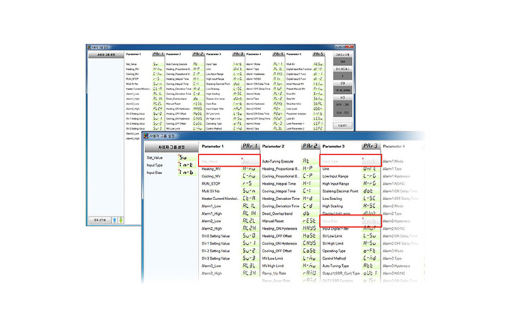The image size is (528, 322).
Task: Click the app icon in front window title bar
Action: (146, 136)
